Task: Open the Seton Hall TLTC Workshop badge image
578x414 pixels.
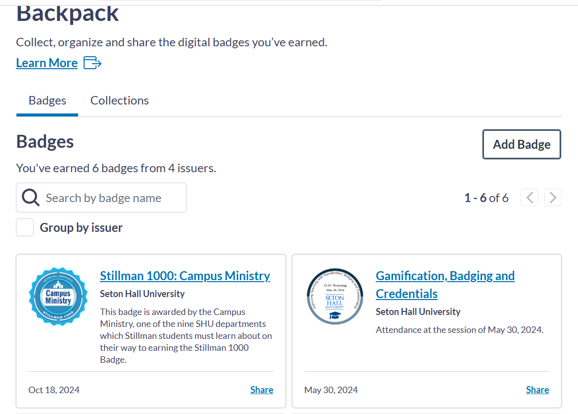Action: click(x=335, y=297)
